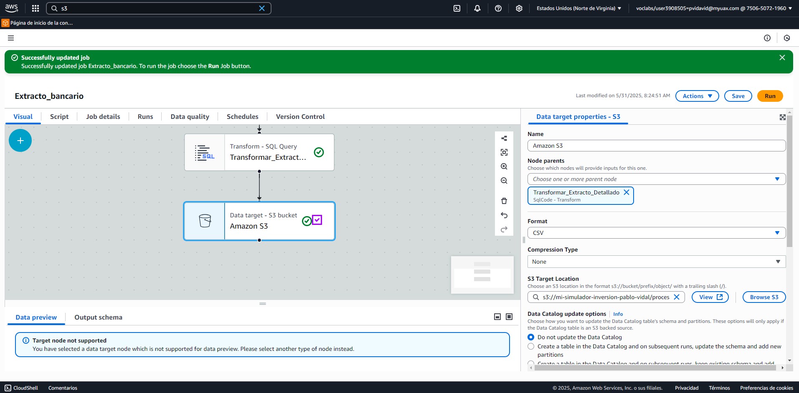Zoom in on the canvas
The height and width of the screenshot is (393, 799).
point(504,166)
